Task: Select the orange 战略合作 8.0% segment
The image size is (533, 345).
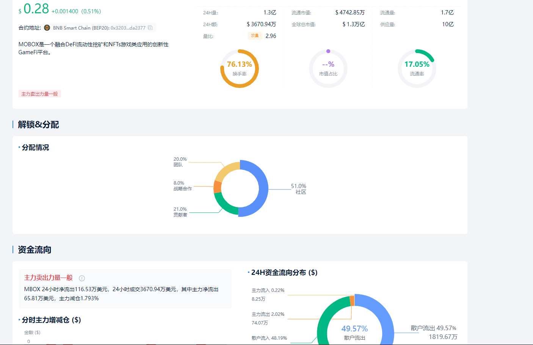Action: pos(218,187)
